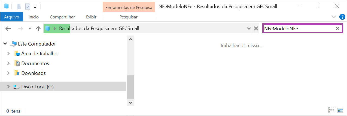Click the Properties icon in quick access toolbar
The height and width of the screenshot is (116, 347).
click(x=28, y=6)
